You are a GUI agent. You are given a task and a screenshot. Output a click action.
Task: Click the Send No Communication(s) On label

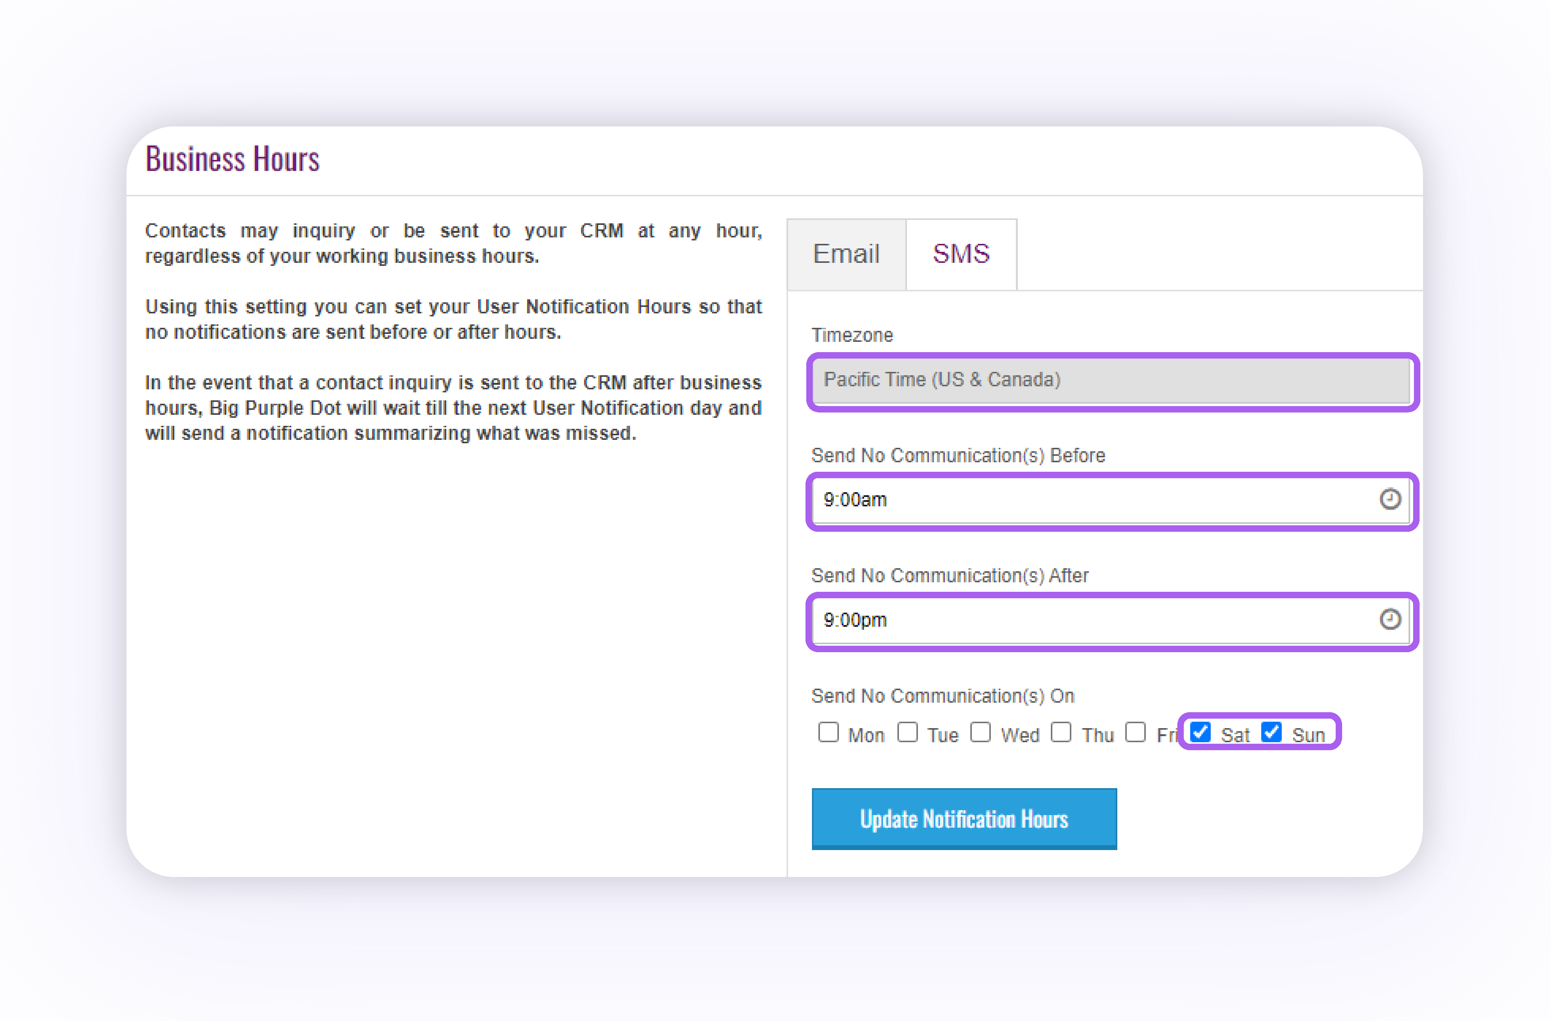point(942,696)
